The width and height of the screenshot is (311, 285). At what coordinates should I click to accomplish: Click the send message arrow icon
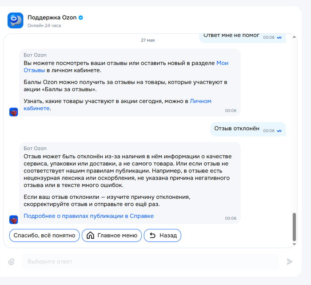[290, 261]
